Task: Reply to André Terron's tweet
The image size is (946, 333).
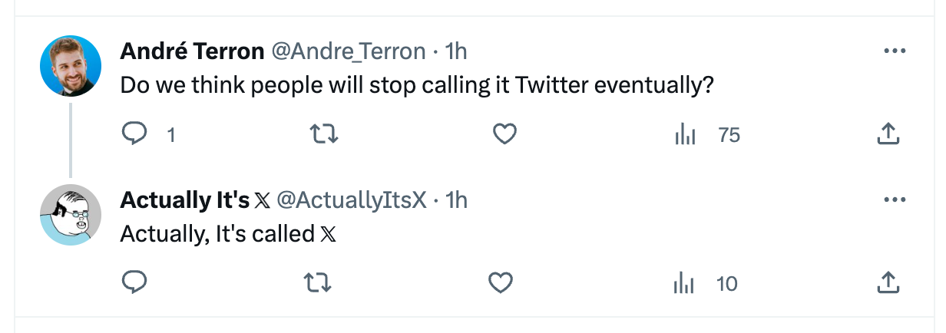Action: (135, 135)
